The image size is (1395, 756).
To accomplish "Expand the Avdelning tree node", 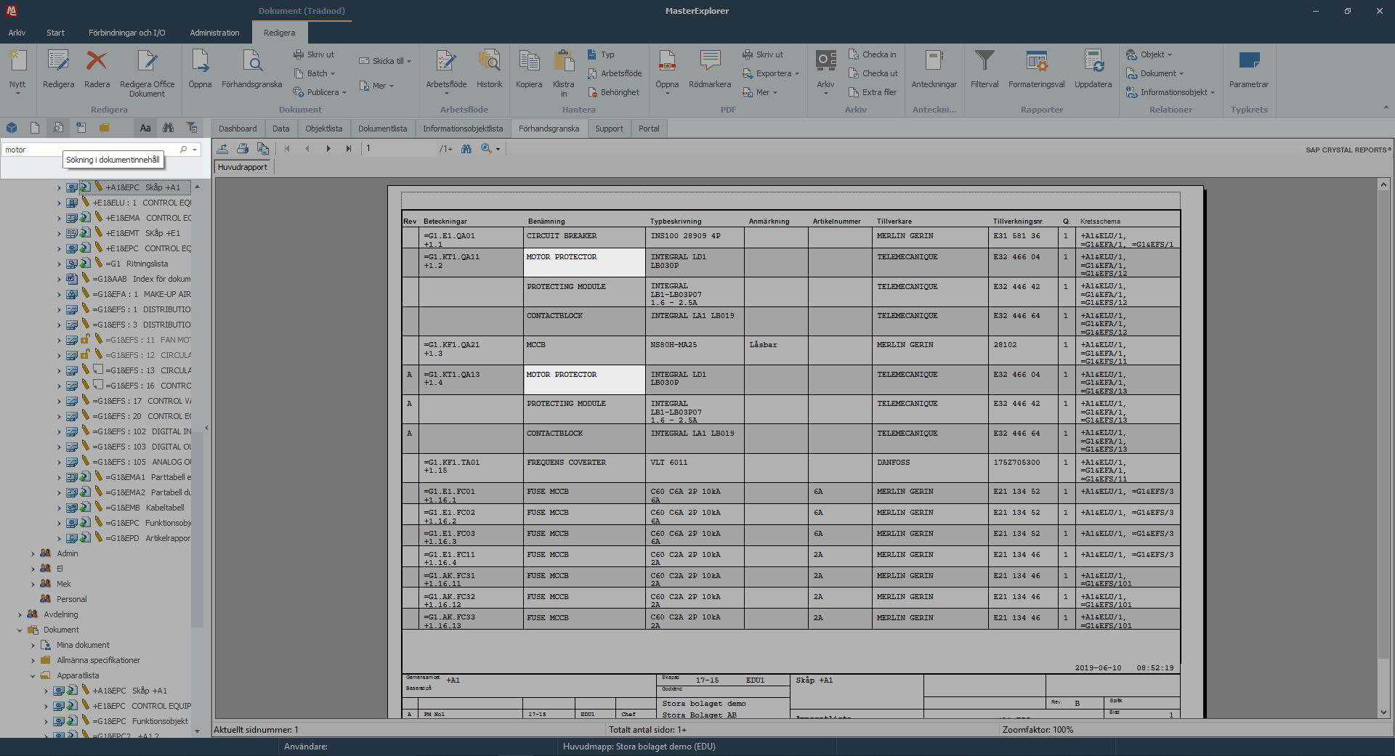I will point(20,614).
